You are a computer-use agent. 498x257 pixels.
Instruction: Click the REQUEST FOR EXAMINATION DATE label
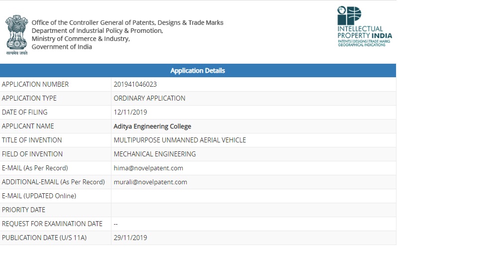pyautogui.click(x=52, y=224)
